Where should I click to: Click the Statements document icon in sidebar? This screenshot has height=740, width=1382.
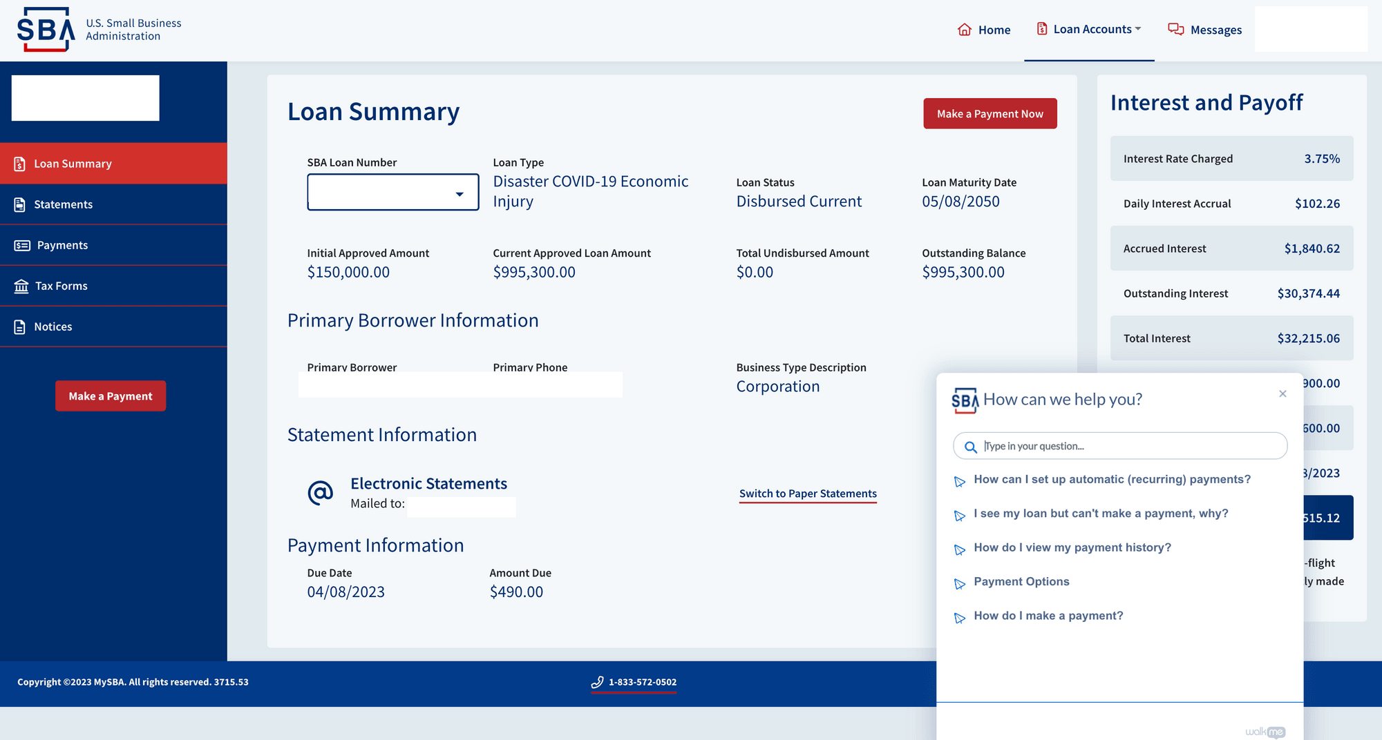pos(20,204)
